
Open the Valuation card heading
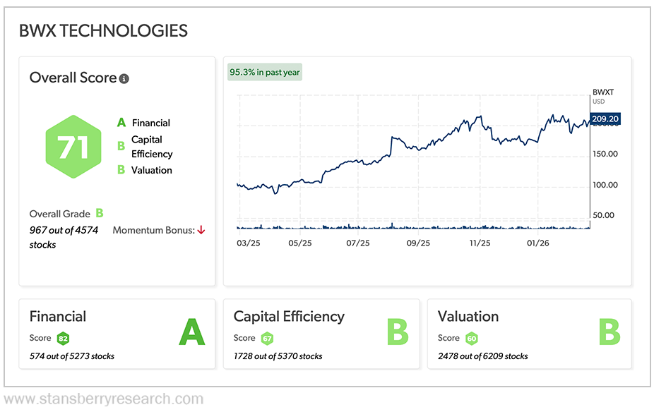[x=468, y=316]
